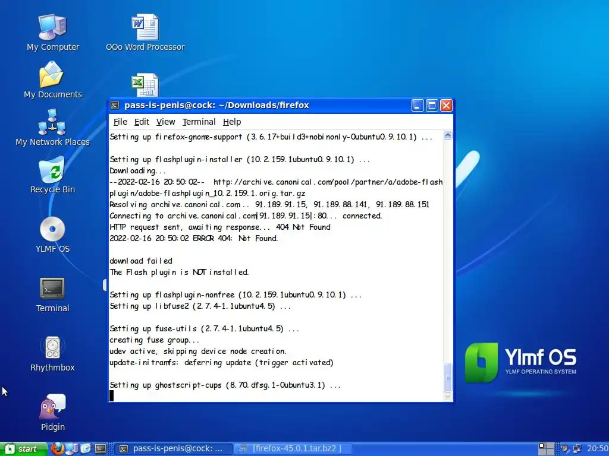Click 'The Flash plugin is NOT installed.' line
This screenshot has width=609, height=456.
[x=179, y=272]
